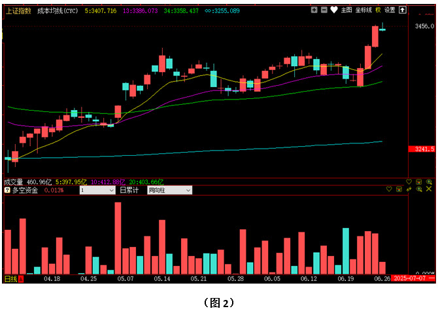Click the tallest red bar near 05.07
438x315 pixels.
[x=118, y=238]
